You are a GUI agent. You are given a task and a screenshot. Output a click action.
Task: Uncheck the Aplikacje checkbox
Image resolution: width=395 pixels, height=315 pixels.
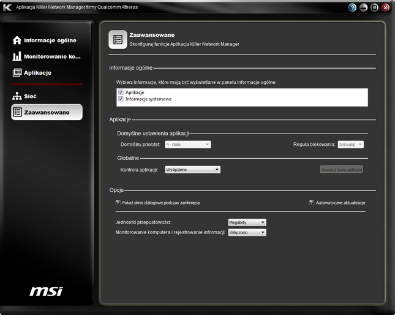tap(121, 92)
